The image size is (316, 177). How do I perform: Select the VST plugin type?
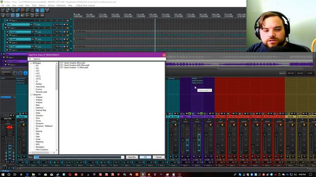(38, 71)
